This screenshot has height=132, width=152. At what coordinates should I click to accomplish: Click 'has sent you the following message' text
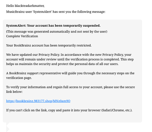(x=79, y=12)
